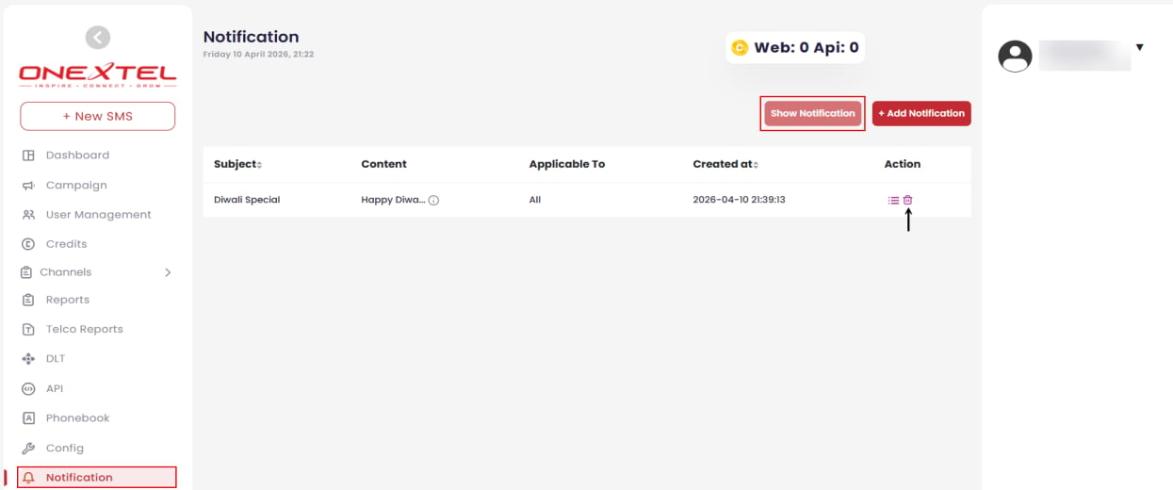1173x490 pixels.
Task: Click the Notification bell icon
Action: coord(28,478)
